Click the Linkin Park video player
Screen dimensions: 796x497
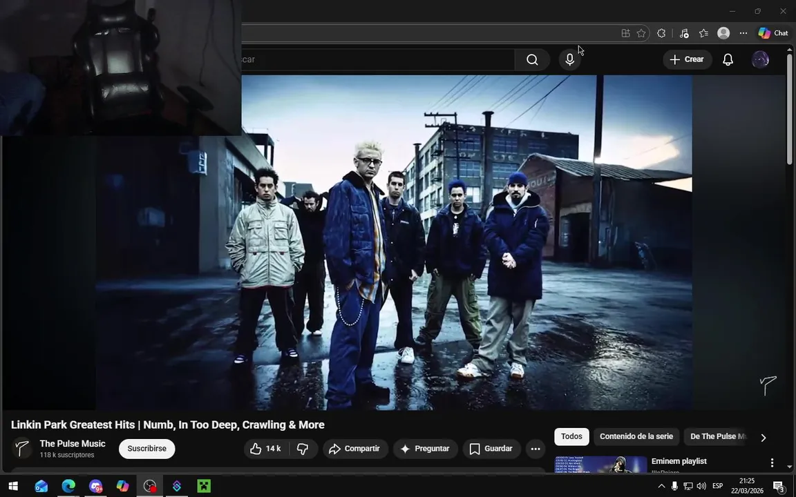pyautogui.click(x=394, y=242)
